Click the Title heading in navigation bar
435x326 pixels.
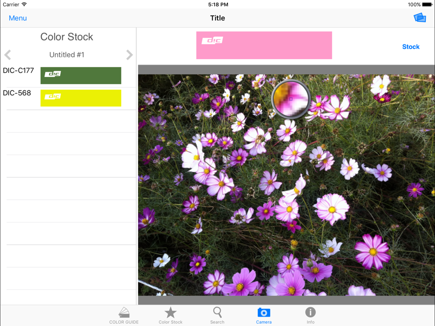click(217, 18)
